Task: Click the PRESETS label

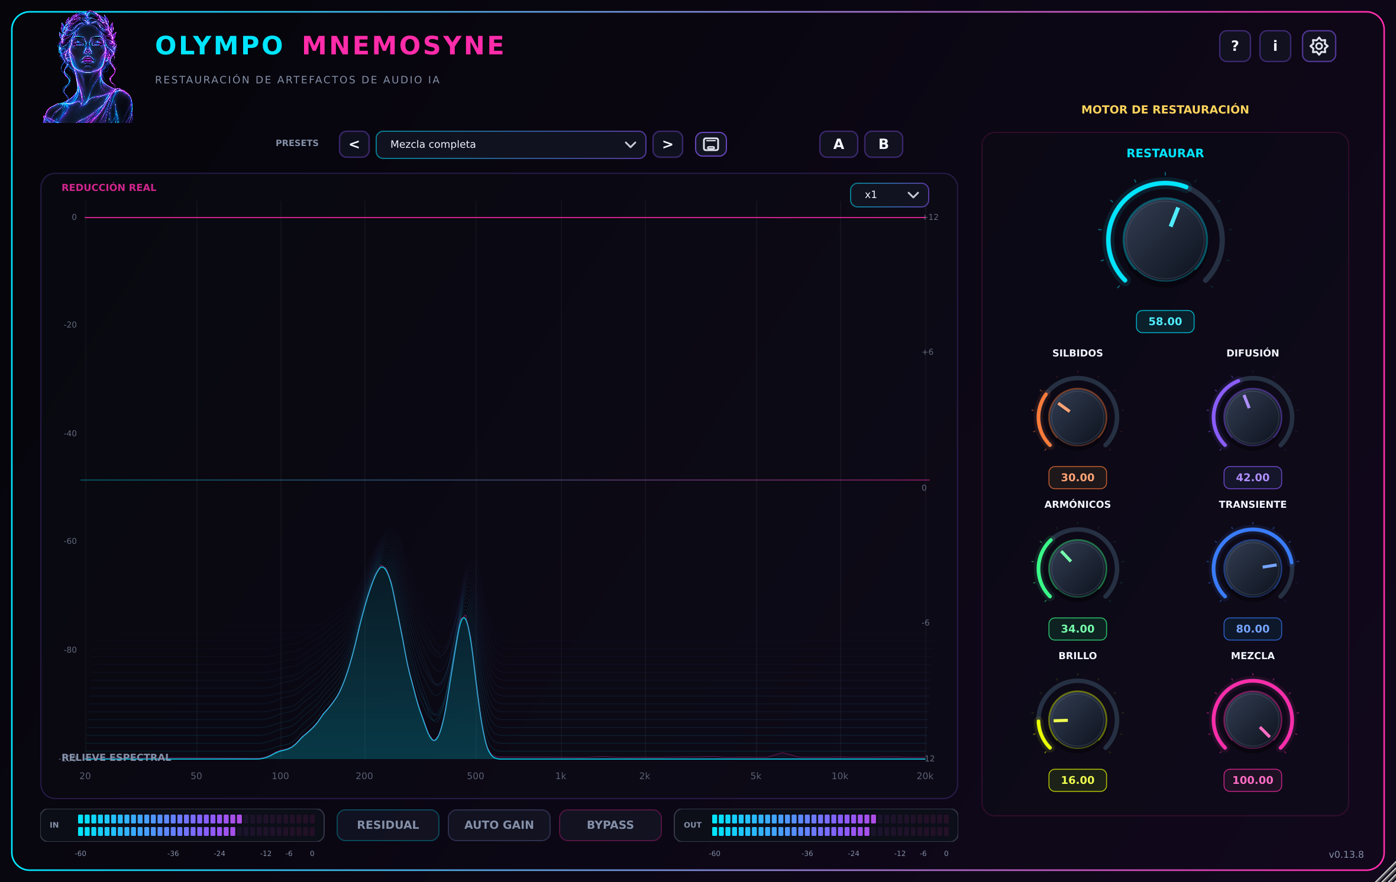Action: [x=297, y=143]
